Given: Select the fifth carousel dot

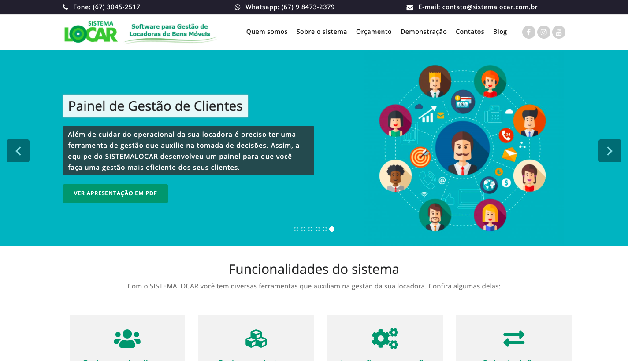Looking at the screenshot, I should (325, 229).
